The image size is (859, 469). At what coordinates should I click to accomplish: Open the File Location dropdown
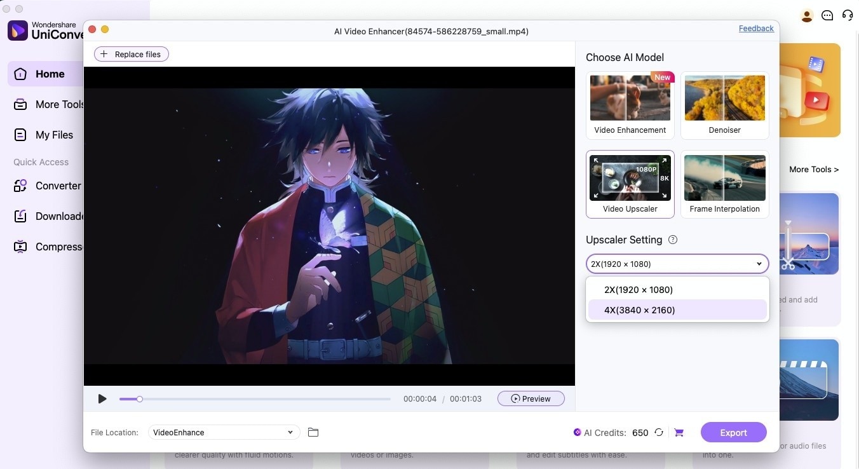(224, 432)
